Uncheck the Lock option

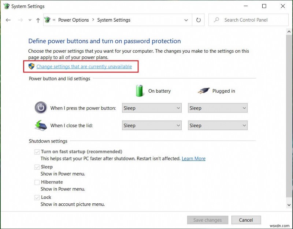(37, 197)
